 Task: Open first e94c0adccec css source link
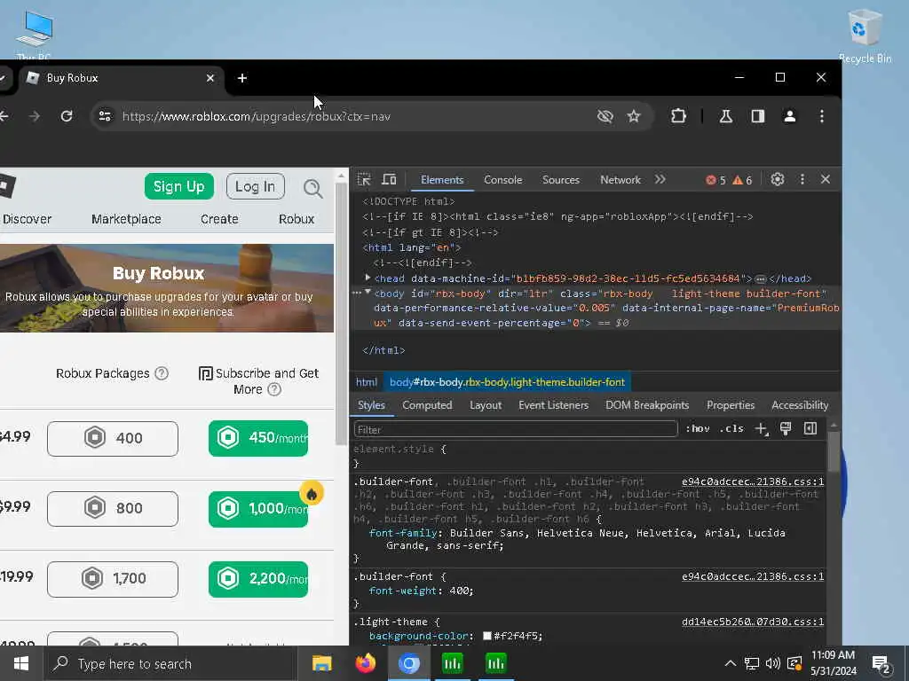(753, 481)
